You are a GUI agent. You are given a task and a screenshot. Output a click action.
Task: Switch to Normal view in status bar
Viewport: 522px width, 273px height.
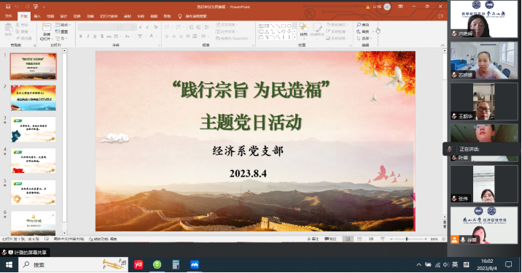(348, 239)
